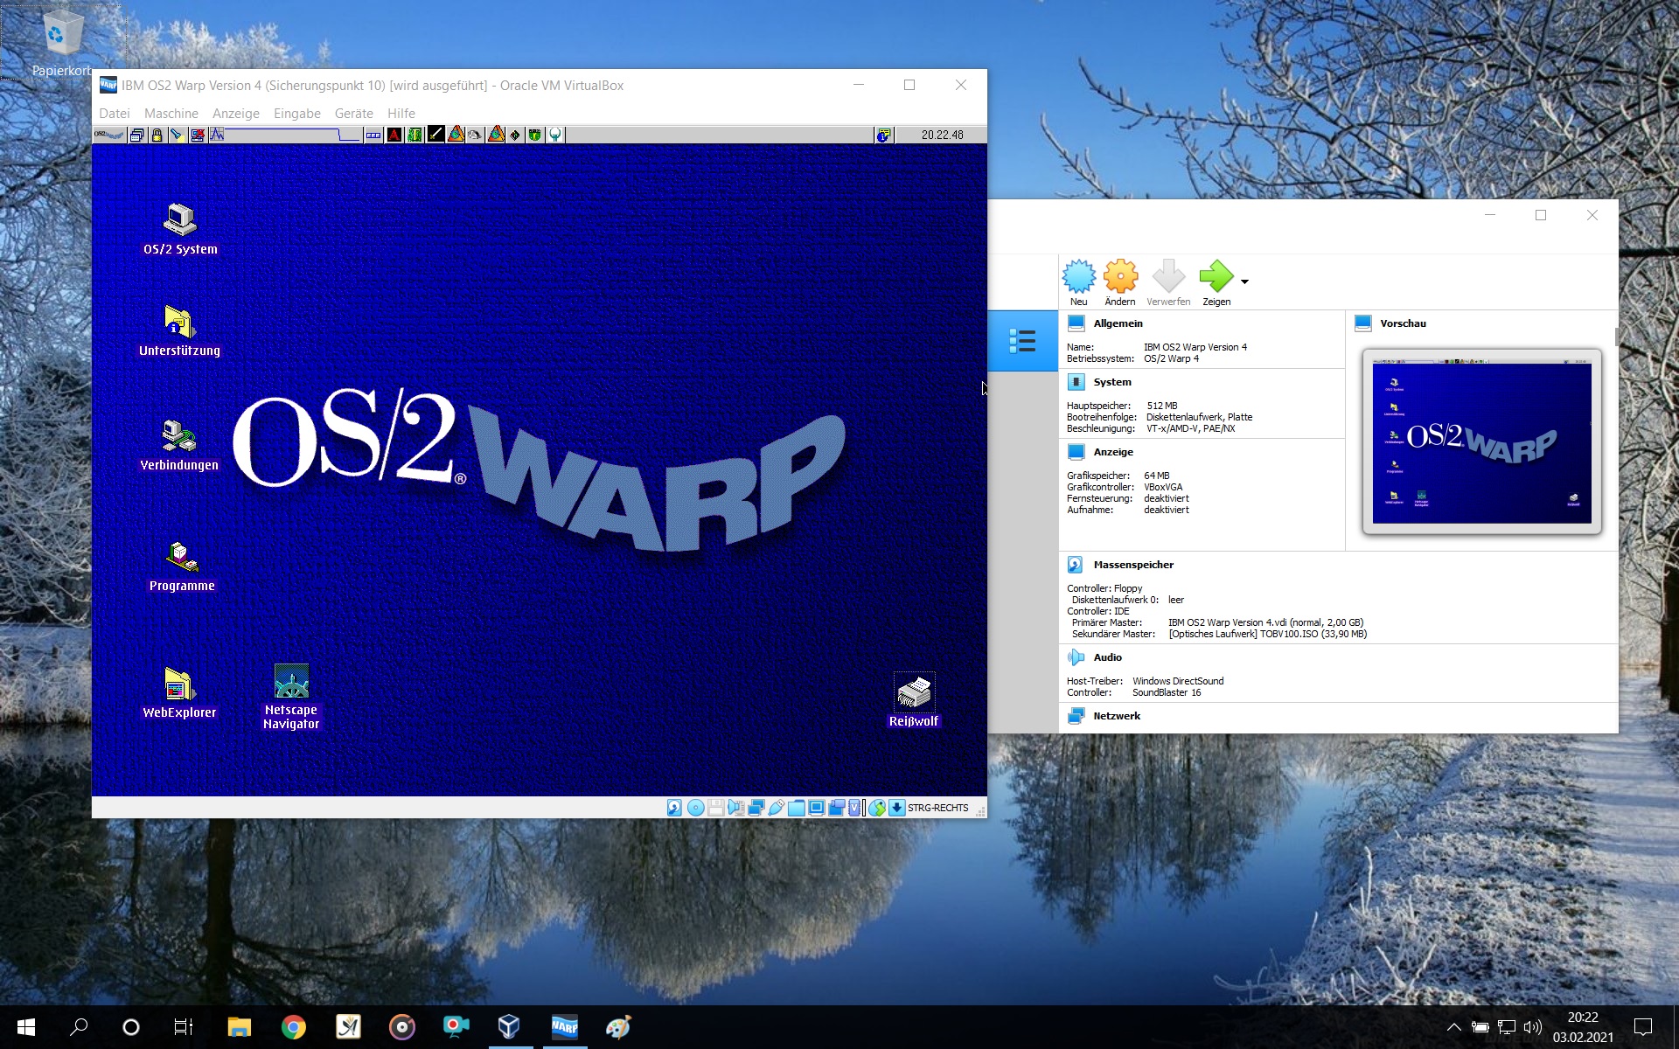
Task: Select the Verbindungen desktop icon
Action: click(x=179, y=446)
